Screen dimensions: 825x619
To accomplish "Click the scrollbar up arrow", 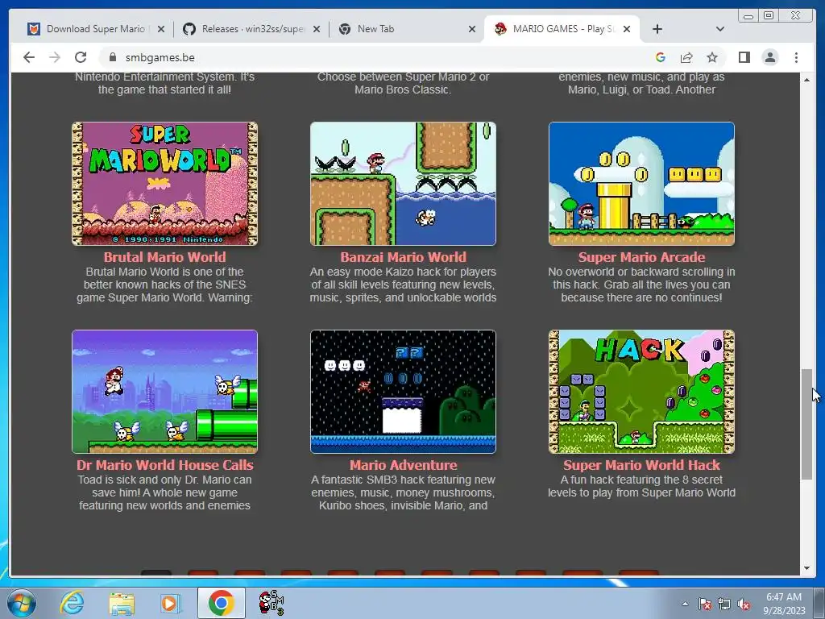I will point(806,80).
